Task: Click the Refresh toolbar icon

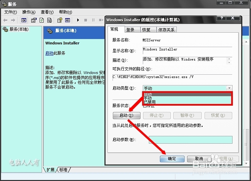Action: (x=42, y=20)
